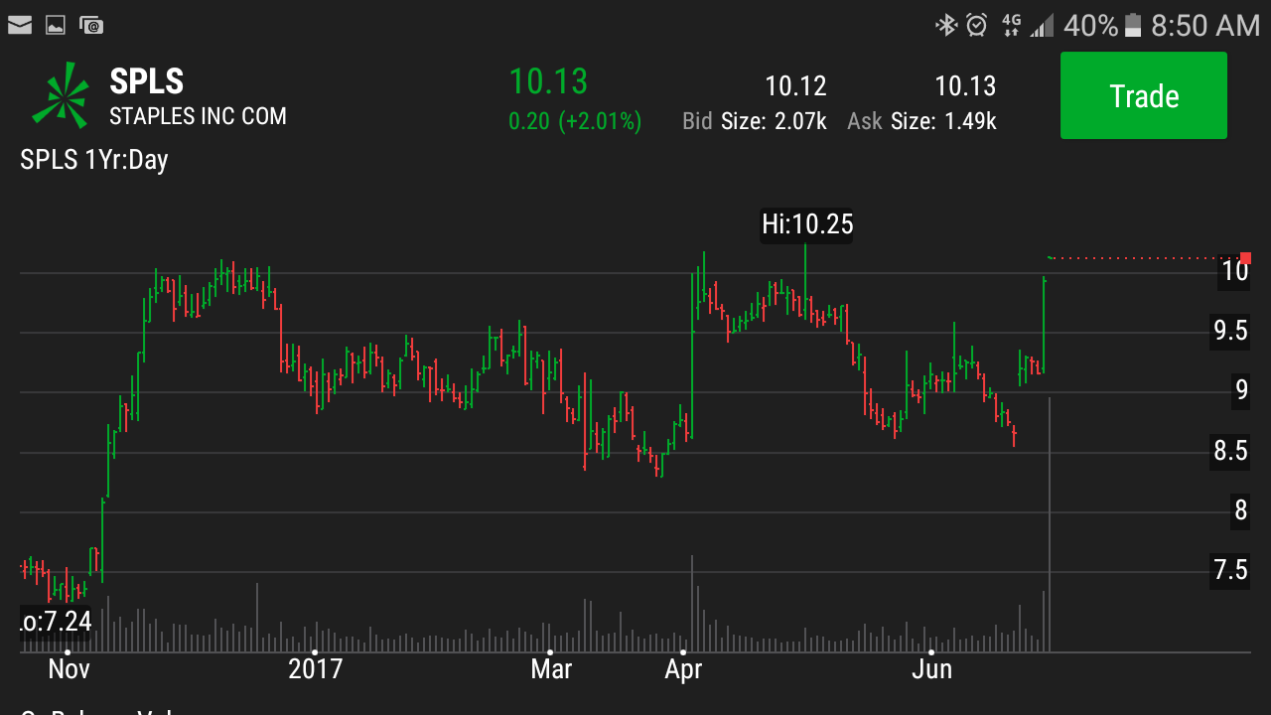The image size is (1271, 715).
Task: Tap the battery icon in status bar
Action: click(x=1134, y=26)
